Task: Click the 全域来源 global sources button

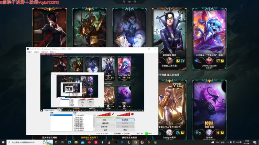Action: (x=106, y=127)
